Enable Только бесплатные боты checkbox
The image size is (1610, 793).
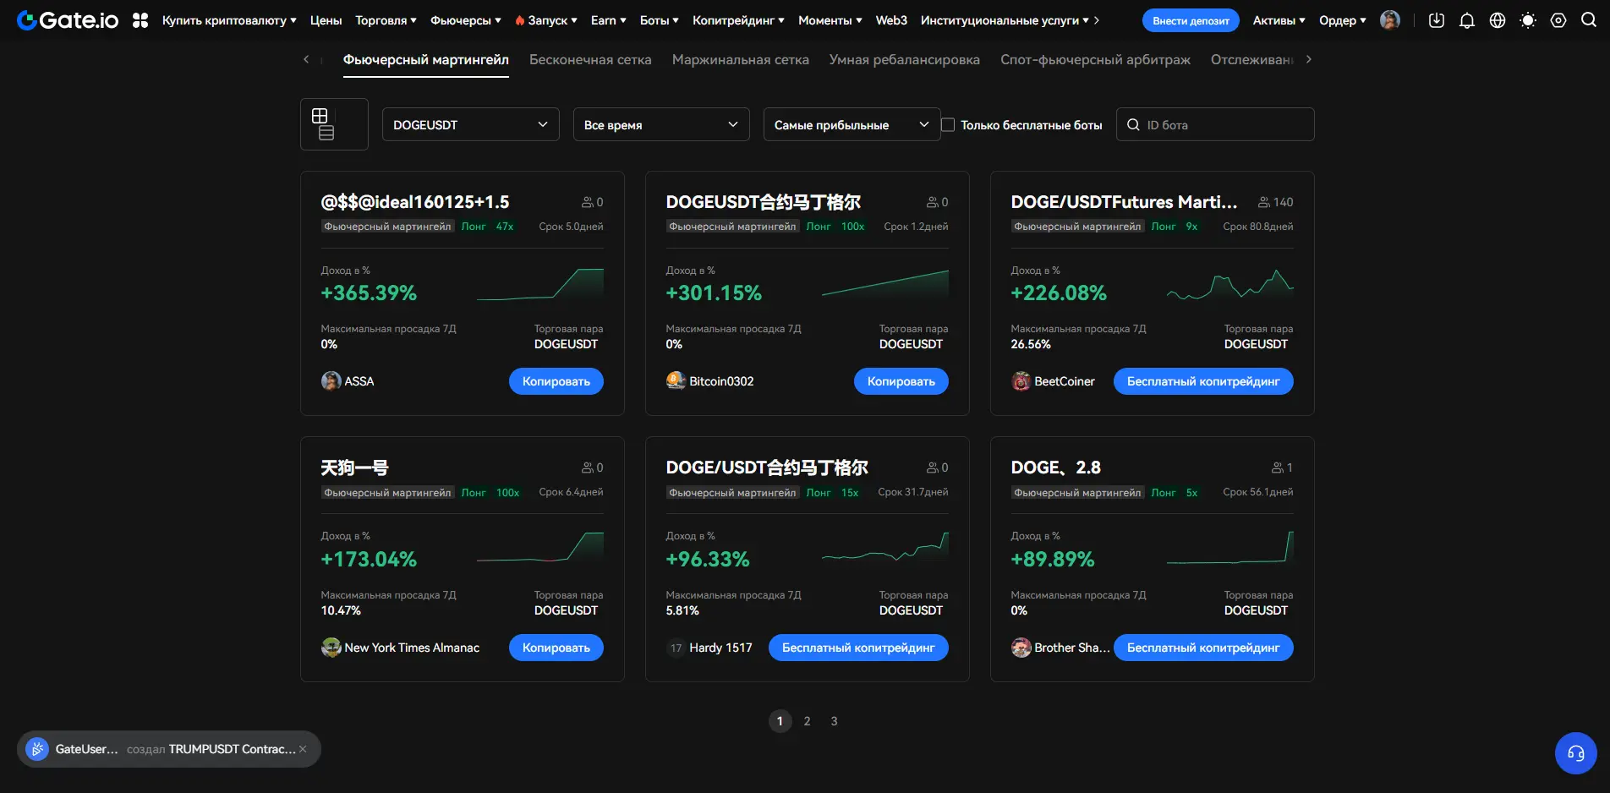[948, 124]
